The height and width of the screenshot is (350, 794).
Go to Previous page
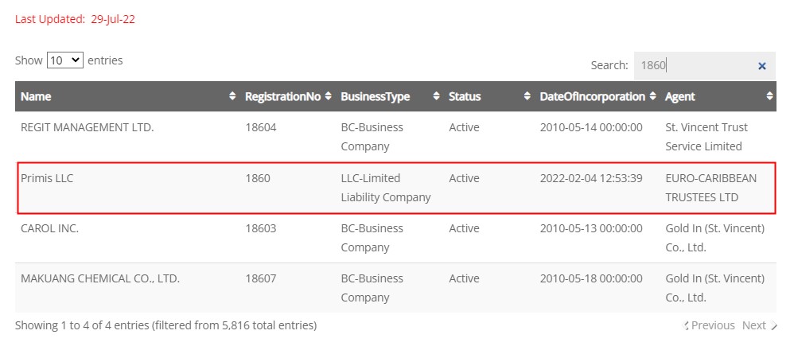[x=709, y=325]
